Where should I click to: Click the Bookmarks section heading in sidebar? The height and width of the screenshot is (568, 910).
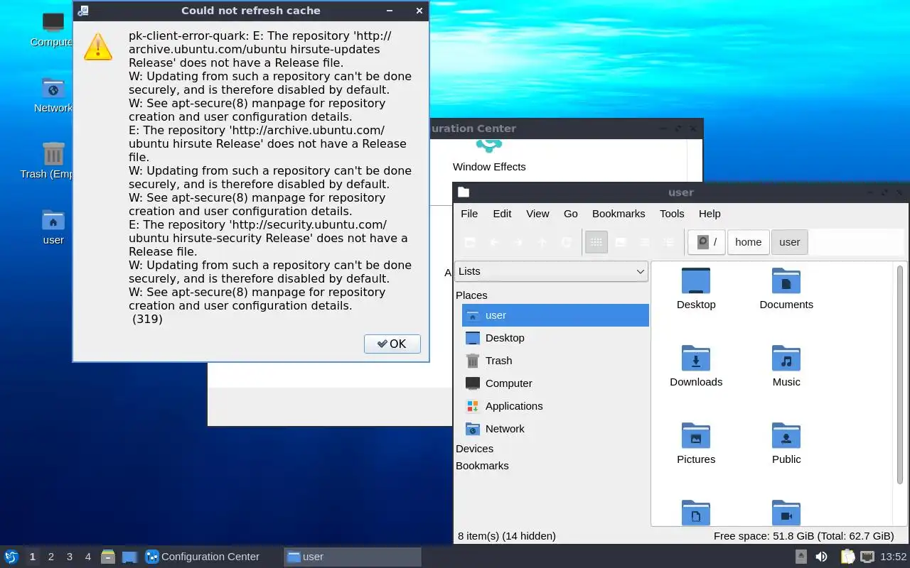coord(482,466)
